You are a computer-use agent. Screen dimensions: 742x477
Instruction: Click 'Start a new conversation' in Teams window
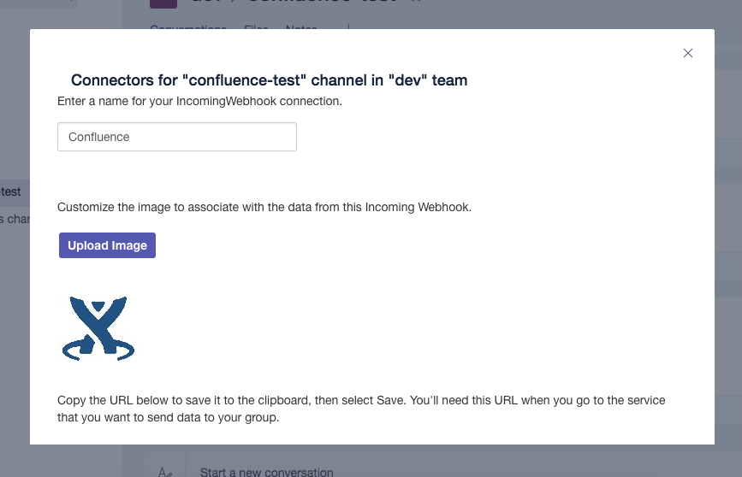(x=266, y=472)
